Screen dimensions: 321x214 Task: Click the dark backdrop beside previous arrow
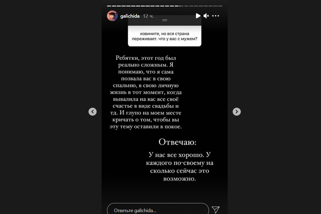[x=51, y=112]
